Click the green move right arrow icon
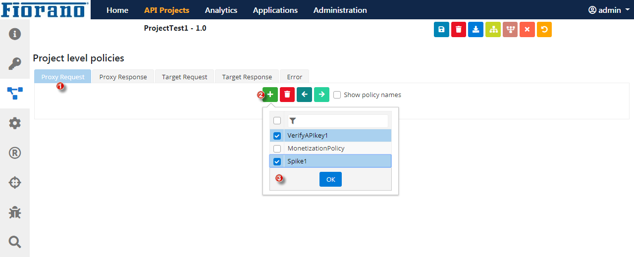634x257 pixels. tap(321, 95)
